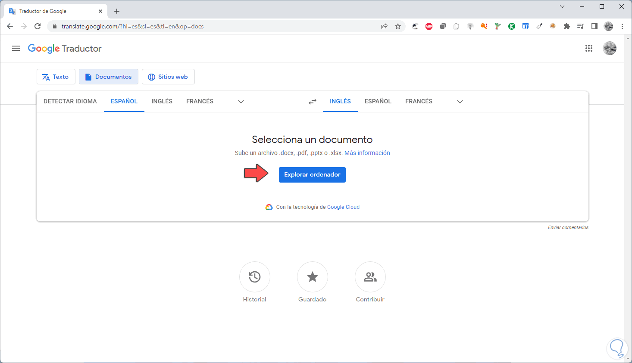This screenshot has height=363, width=632.
Task: Open the Adblock Plus extension
Action: [x=429, y=26]
